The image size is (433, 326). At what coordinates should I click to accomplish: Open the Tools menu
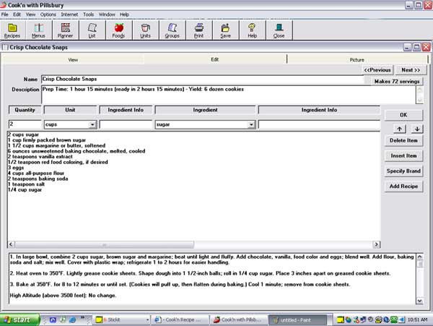point(88,14)
